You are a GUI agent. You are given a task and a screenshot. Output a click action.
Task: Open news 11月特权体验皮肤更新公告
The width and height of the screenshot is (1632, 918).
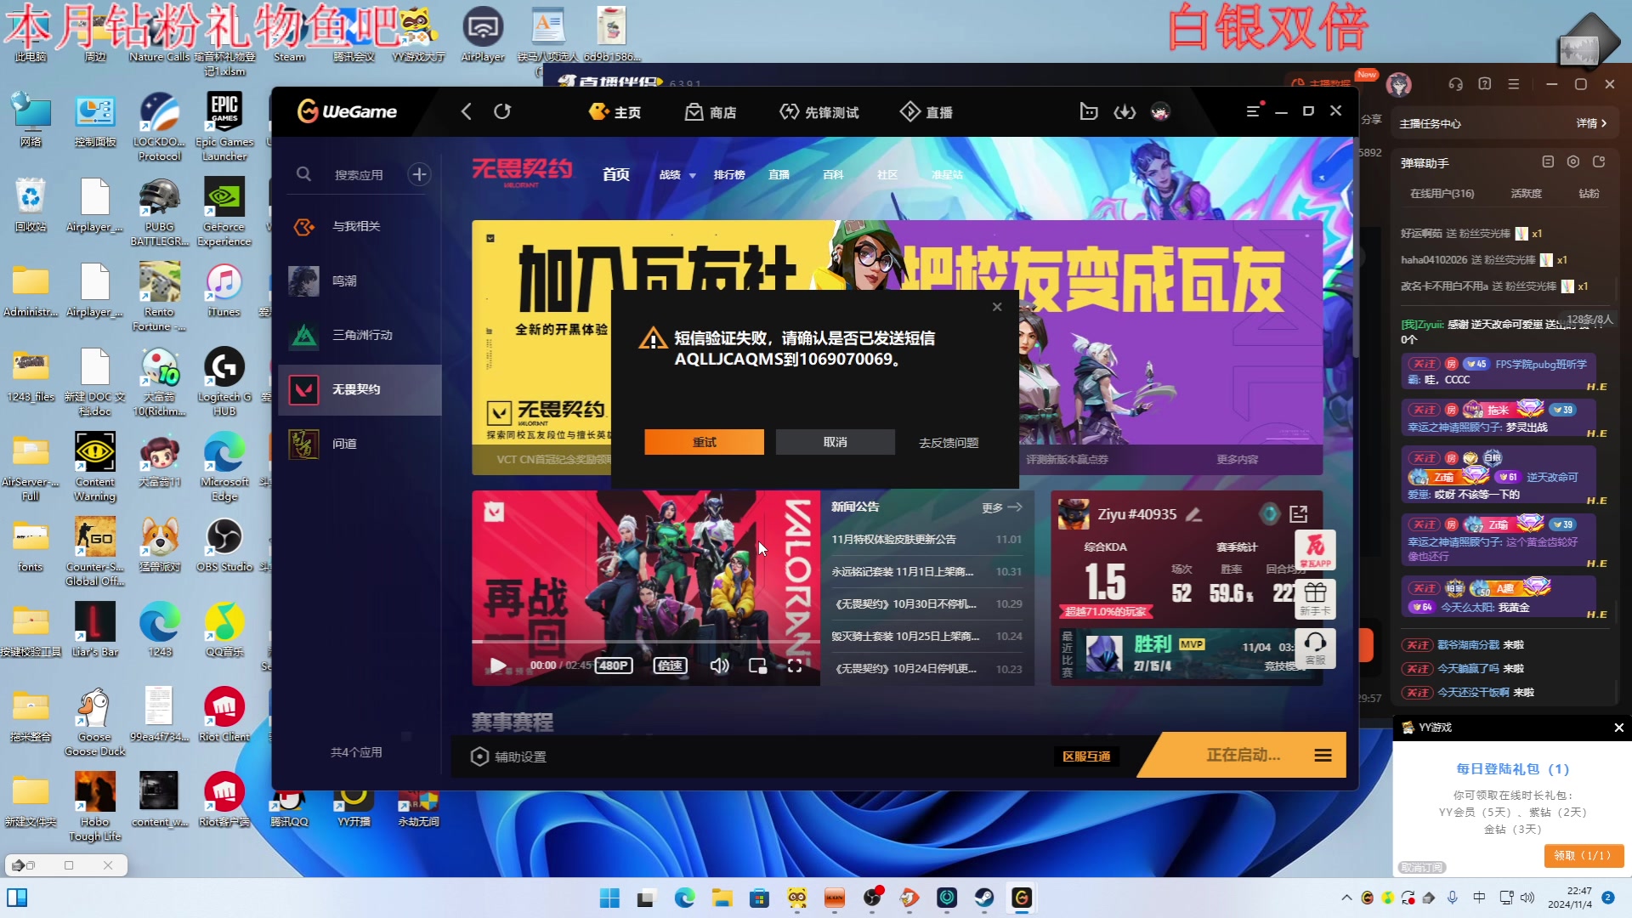(892, 540)
